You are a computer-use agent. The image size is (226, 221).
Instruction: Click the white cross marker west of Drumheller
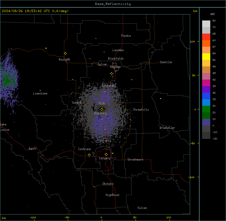[160, 98]
